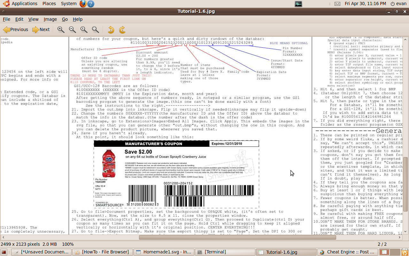Fit the image to the window
The width and height of the screenshot is (409, 256).
95,29
